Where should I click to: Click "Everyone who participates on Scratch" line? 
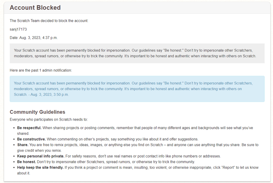pyautogui.click(x=49, y=120)
